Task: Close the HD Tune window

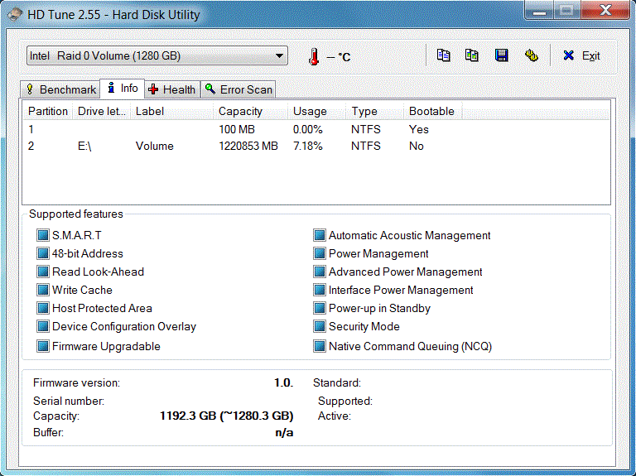Action: pos(605,10)
